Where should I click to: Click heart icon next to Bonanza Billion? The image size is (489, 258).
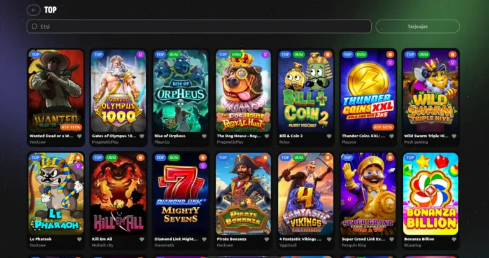point(453,239)
